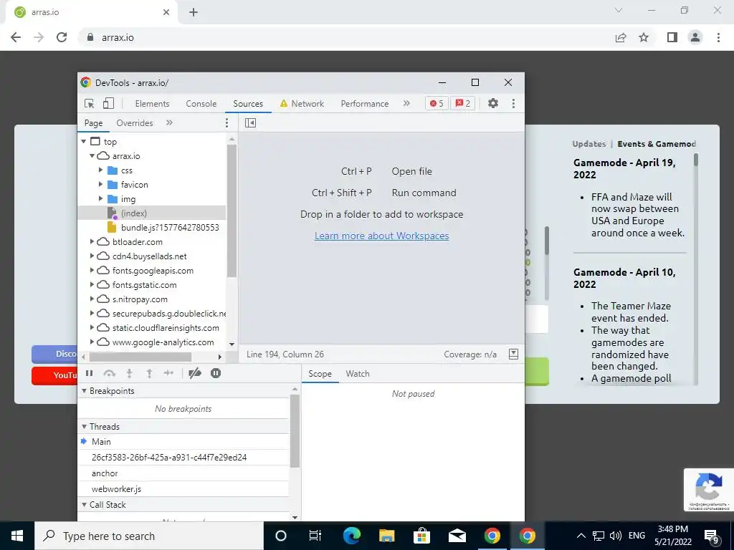This screenshot has height=550, width=734.
Task: Open Task View on the taskbar
Action: pyautogui.click(x=315, y=536)
